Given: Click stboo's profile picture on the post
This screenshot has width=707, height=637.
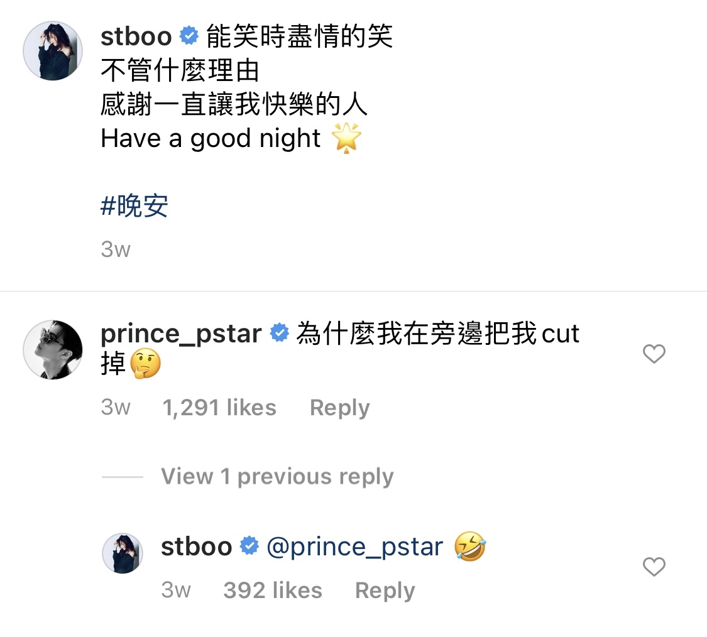Looking at the screenshot, I should click(x=53, y=51).
